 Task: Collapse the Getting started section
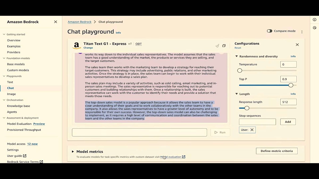coord(4,34)
